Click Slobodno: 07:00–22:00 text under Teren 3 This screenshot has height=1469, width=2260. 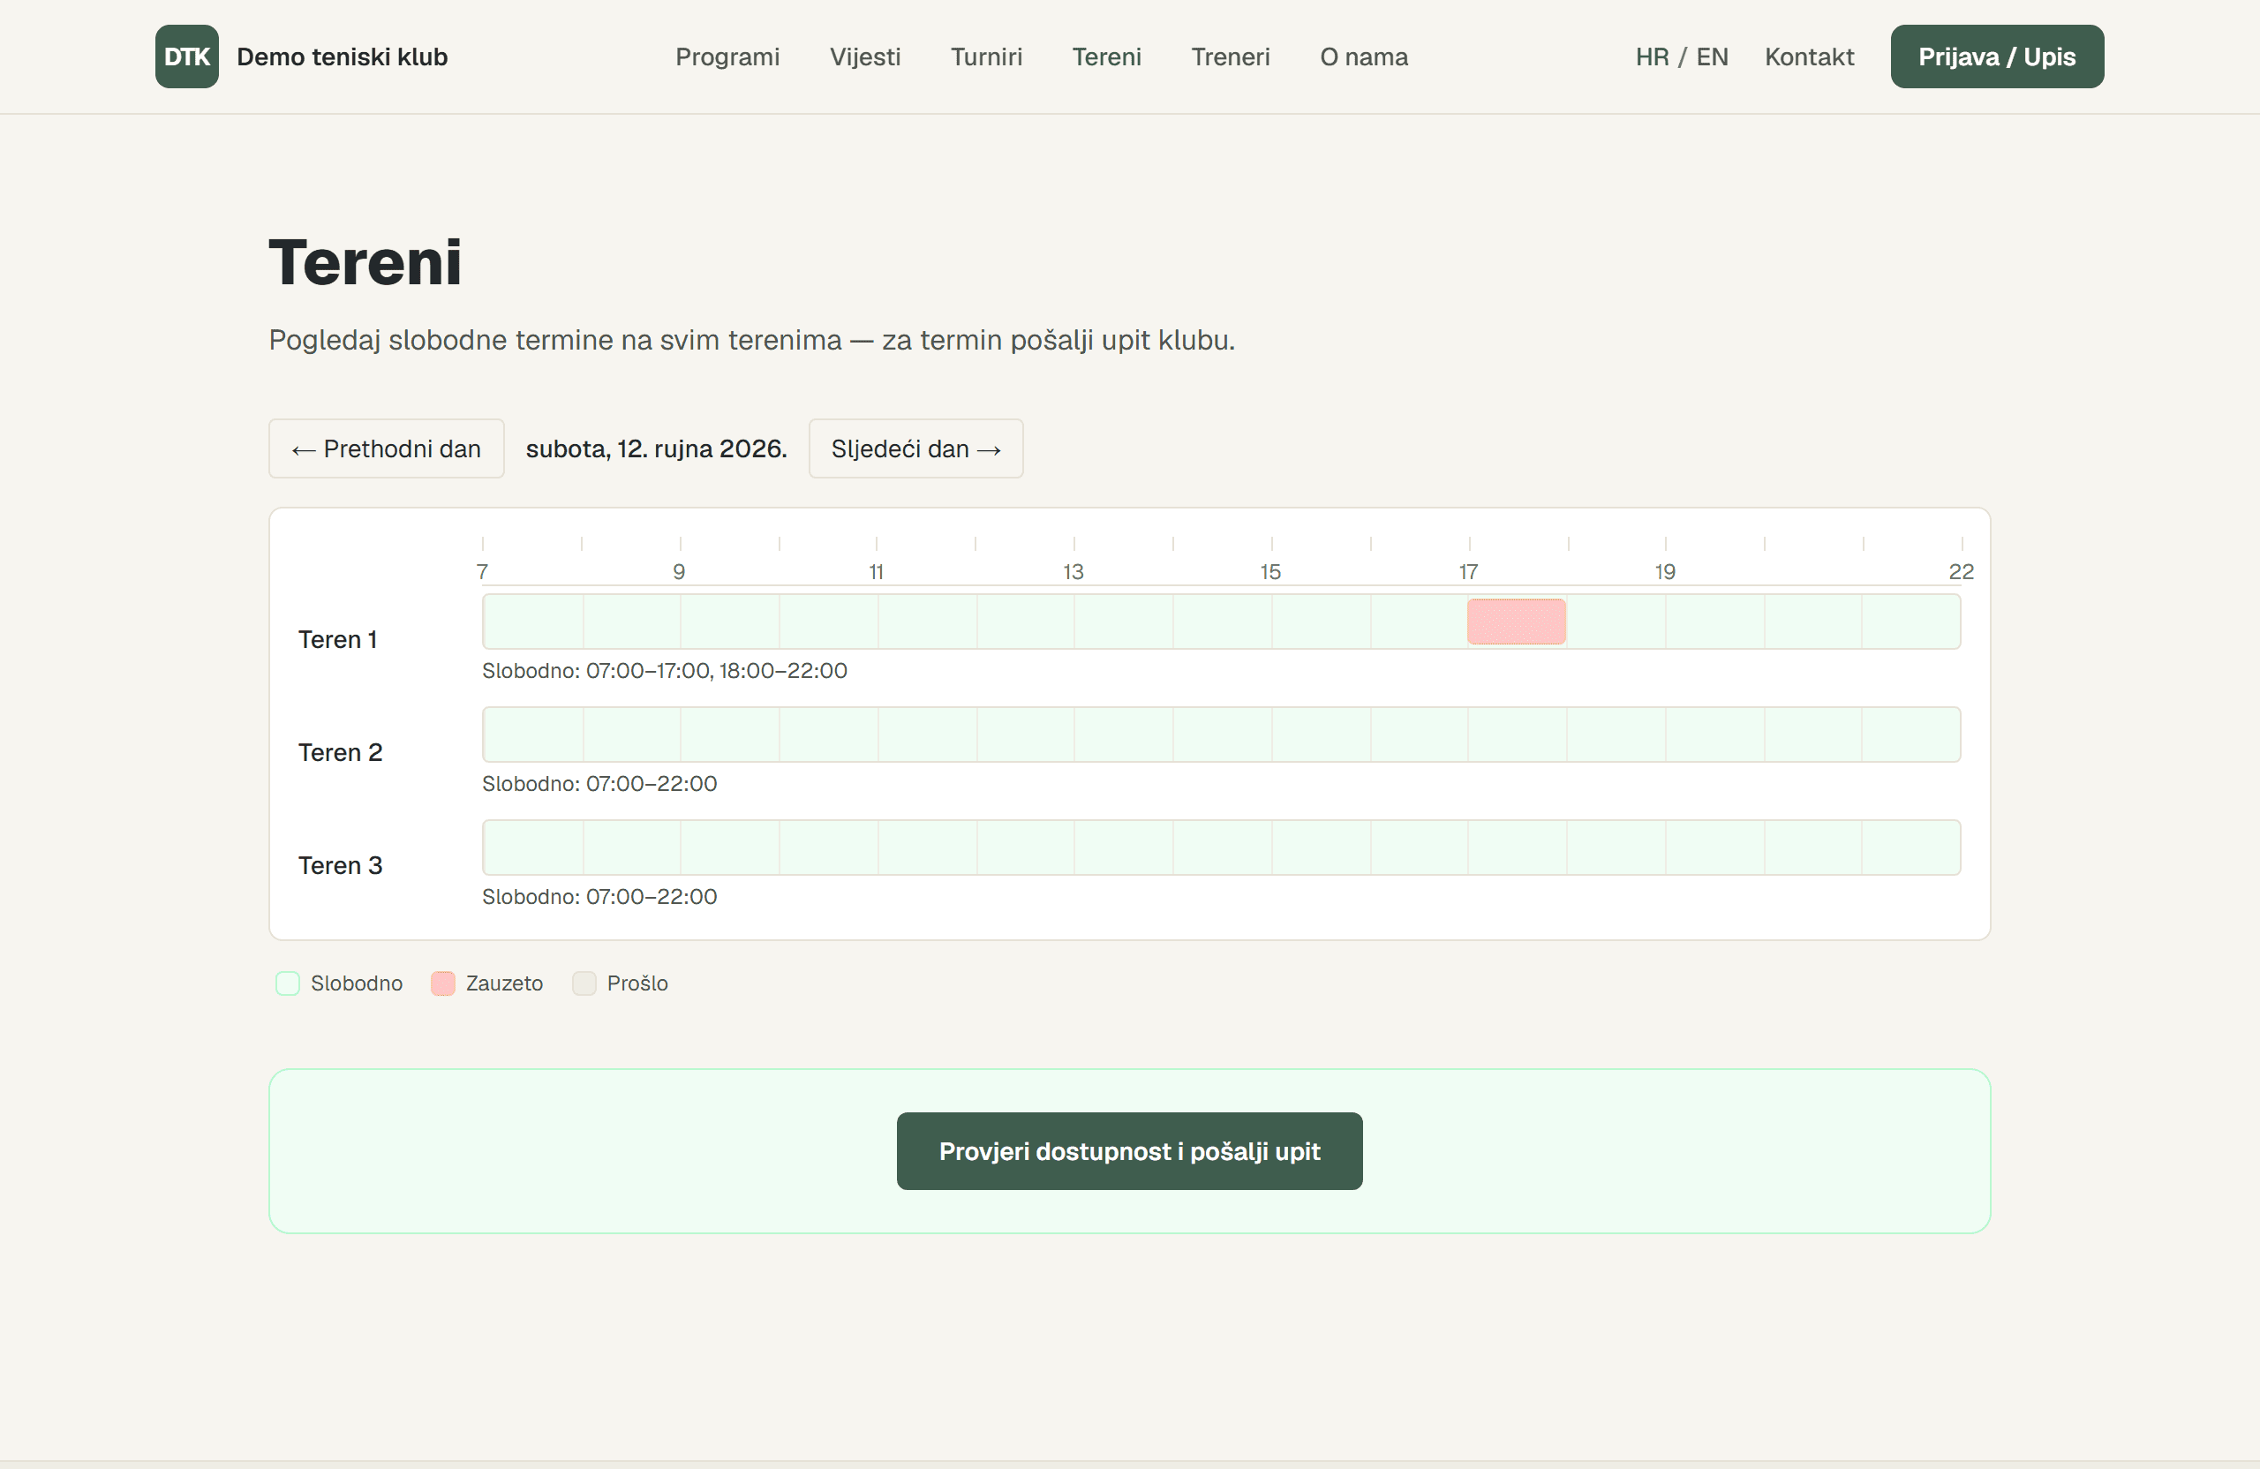click(x=600, y=896)
